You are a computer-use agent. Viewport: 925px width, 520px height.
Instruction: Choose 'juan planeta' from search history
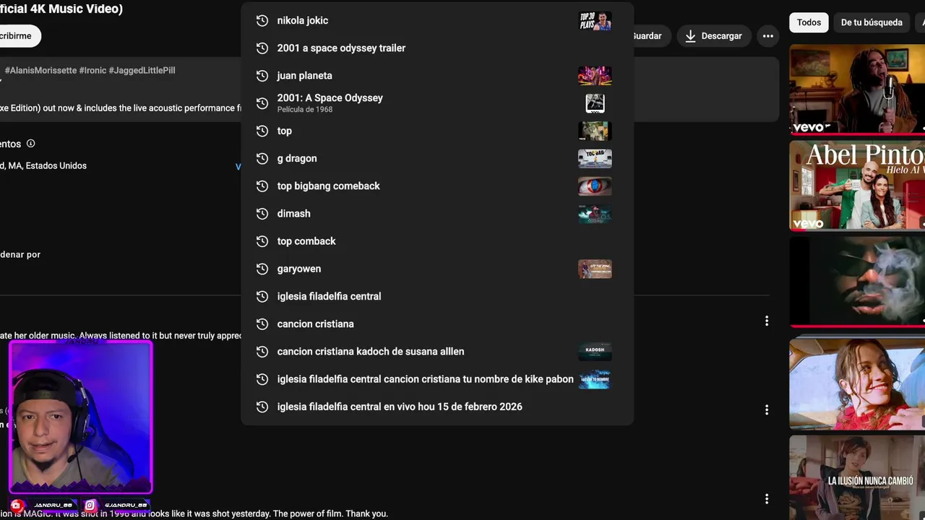[x=437, y=75]
